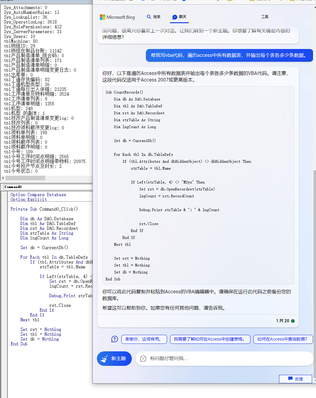Click the output line ending in 20975
The image size is (316, 398).
[45, 161]
